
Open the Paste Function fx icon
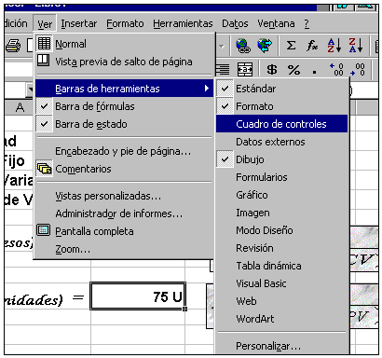[x=312, y=46]
